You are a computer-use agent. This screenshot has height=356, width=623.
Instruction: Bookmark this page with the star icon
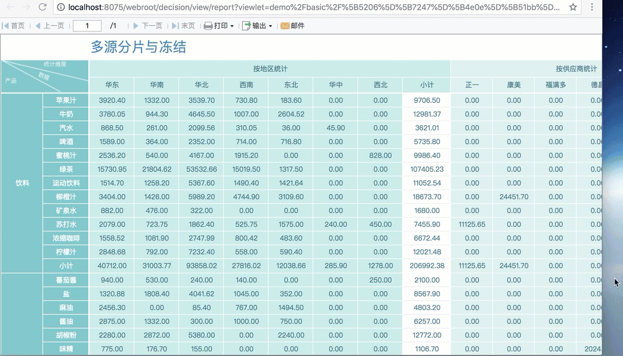pyautogui.click(x=573, y=7)
